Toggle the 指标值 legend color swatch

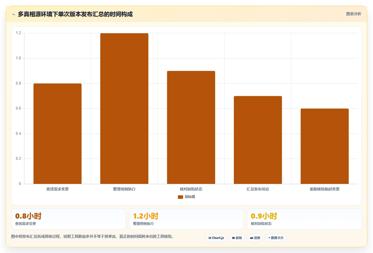click(180, 197)
